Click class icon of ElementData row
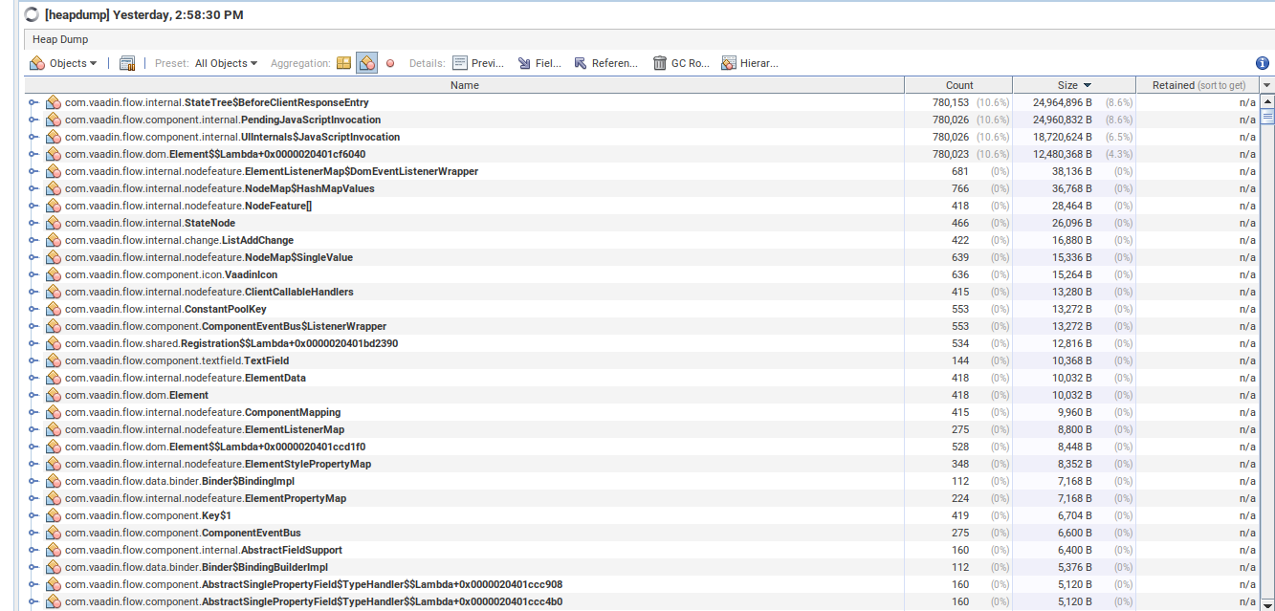Image resolution: width=1275 pixels, height=611 pixels. (54, 378)
